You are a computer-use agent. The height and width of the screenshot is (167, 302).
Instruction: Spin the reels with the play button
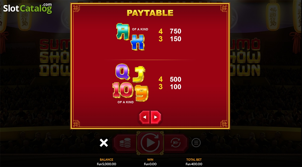(x=150, y=143)
